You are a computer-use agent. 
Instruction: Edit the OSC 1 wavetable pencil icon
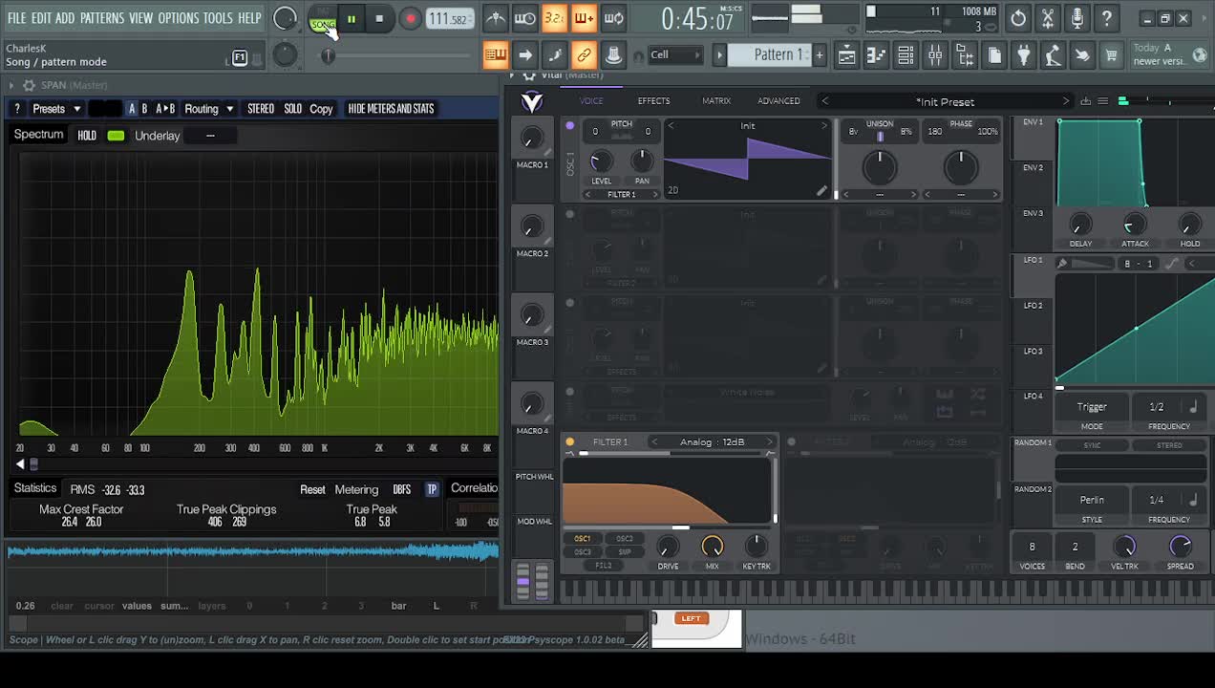click(821, 191)
